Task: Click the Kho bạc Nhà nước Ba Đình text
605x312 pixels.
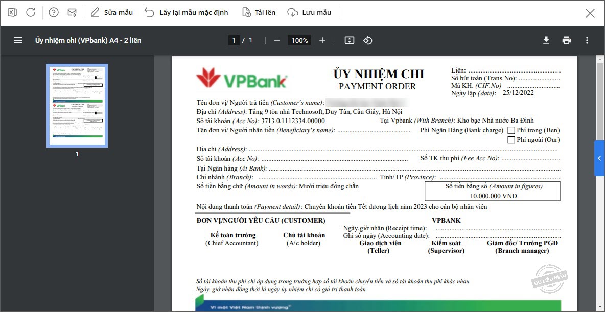Action: point(496,121)
